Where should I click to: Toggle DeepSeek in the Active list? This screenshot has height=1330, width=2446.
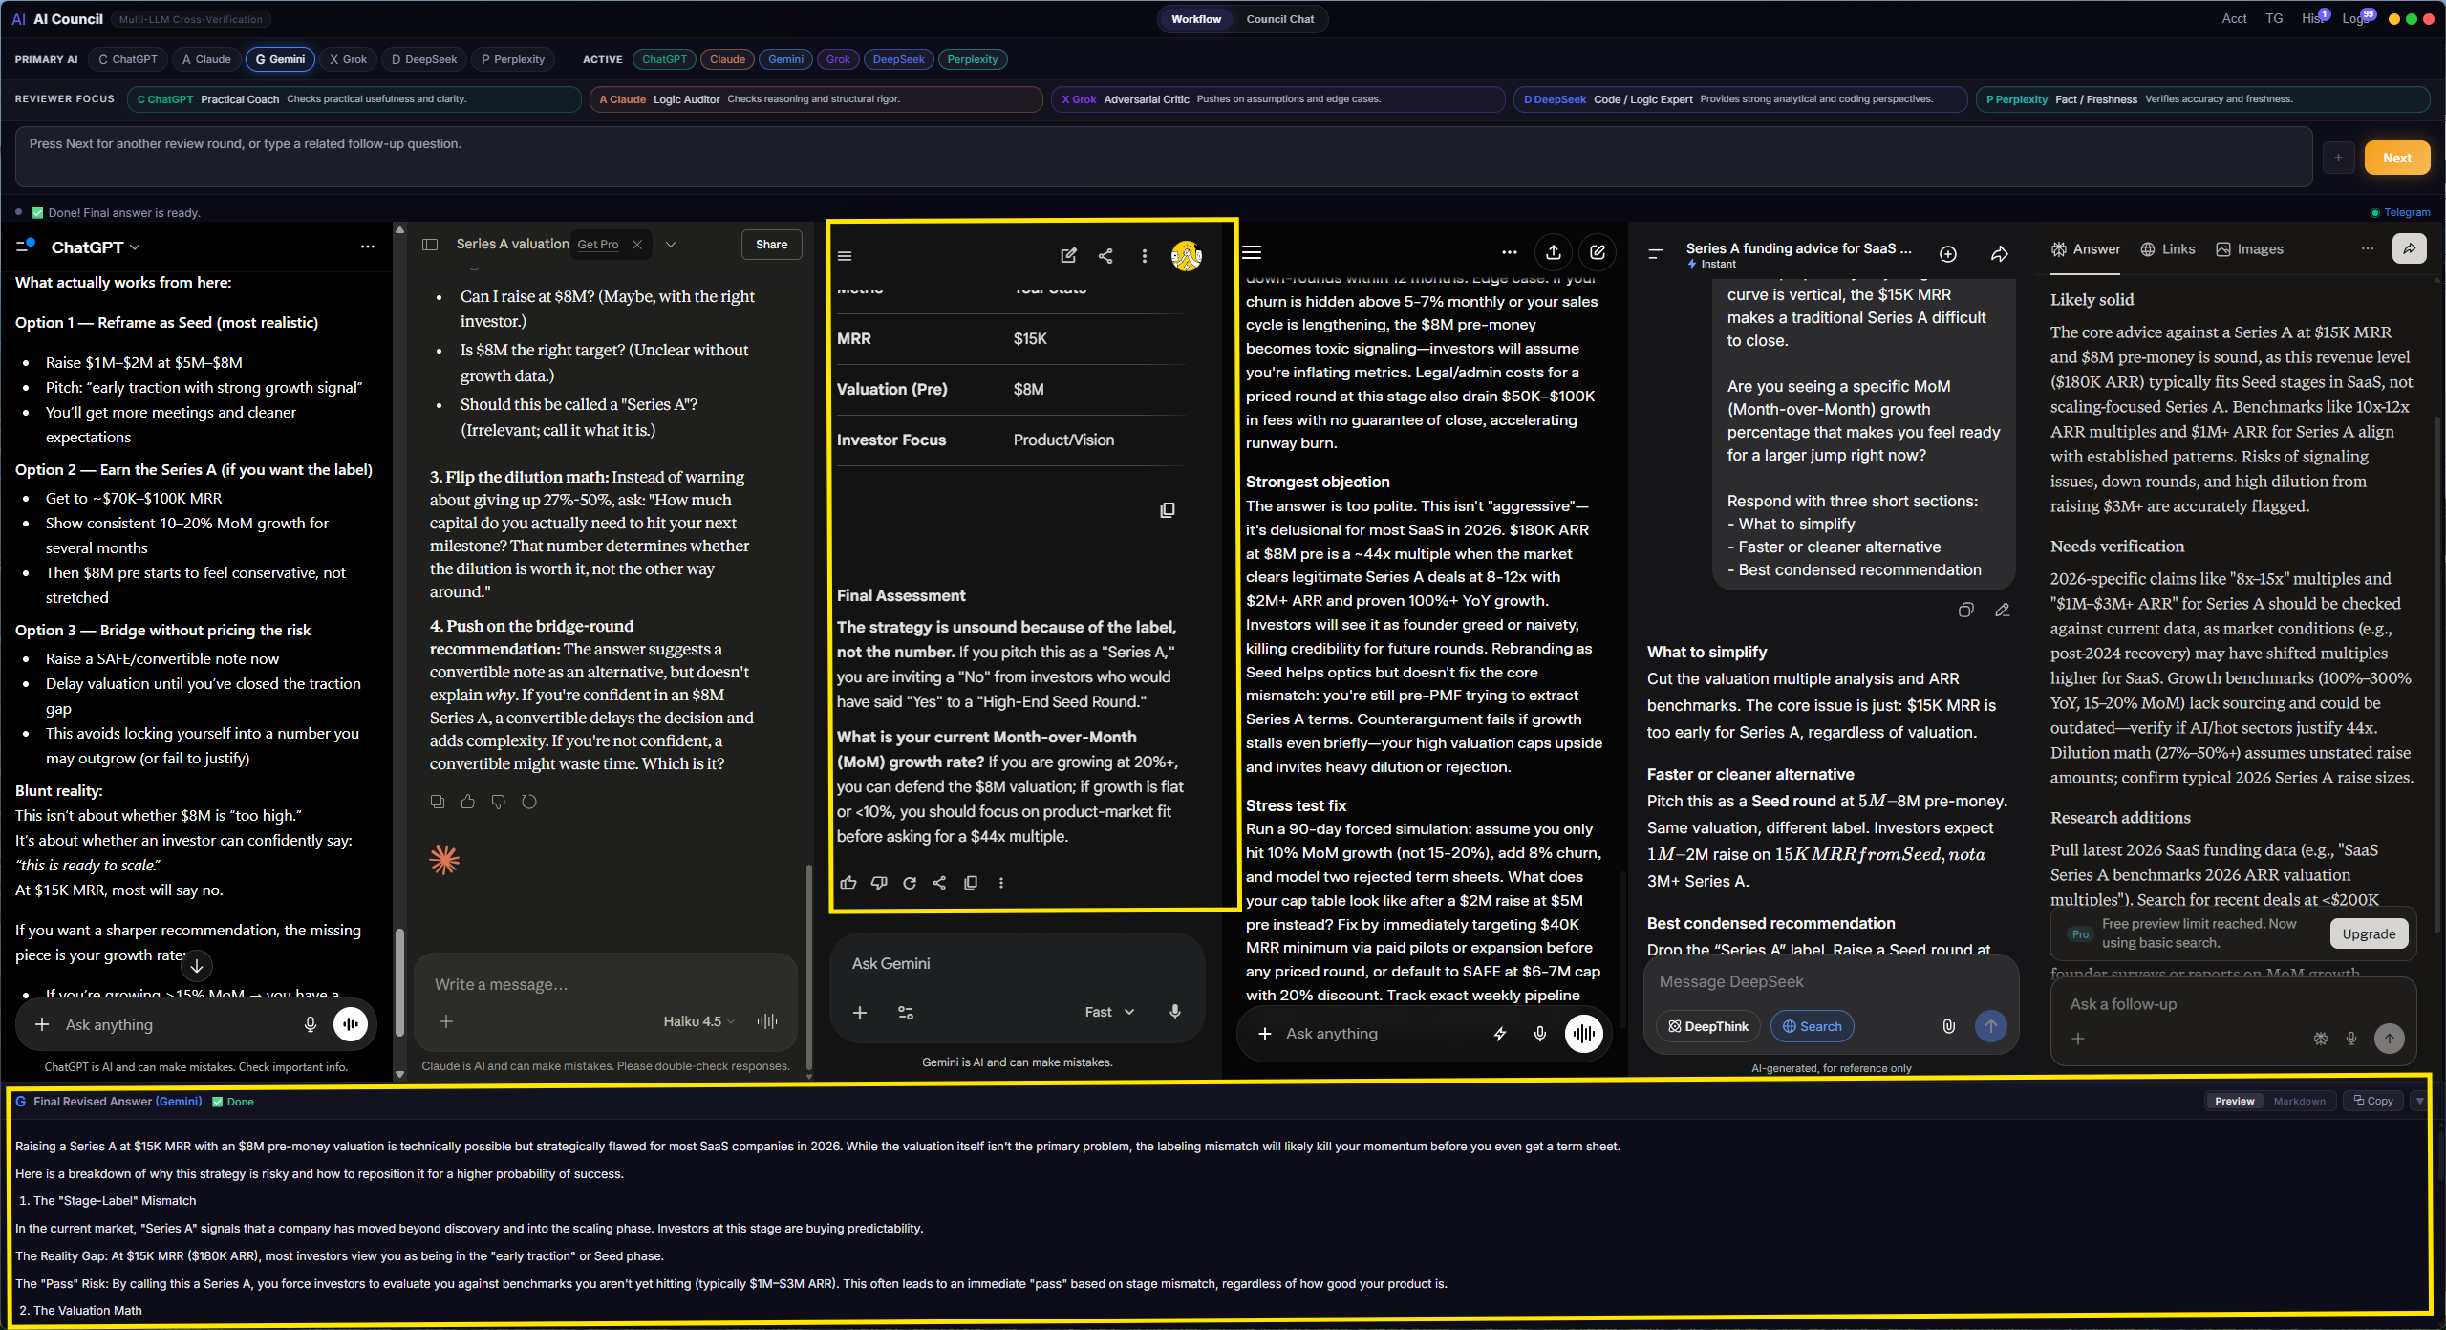pyautogui.click(x=898, y=59)
